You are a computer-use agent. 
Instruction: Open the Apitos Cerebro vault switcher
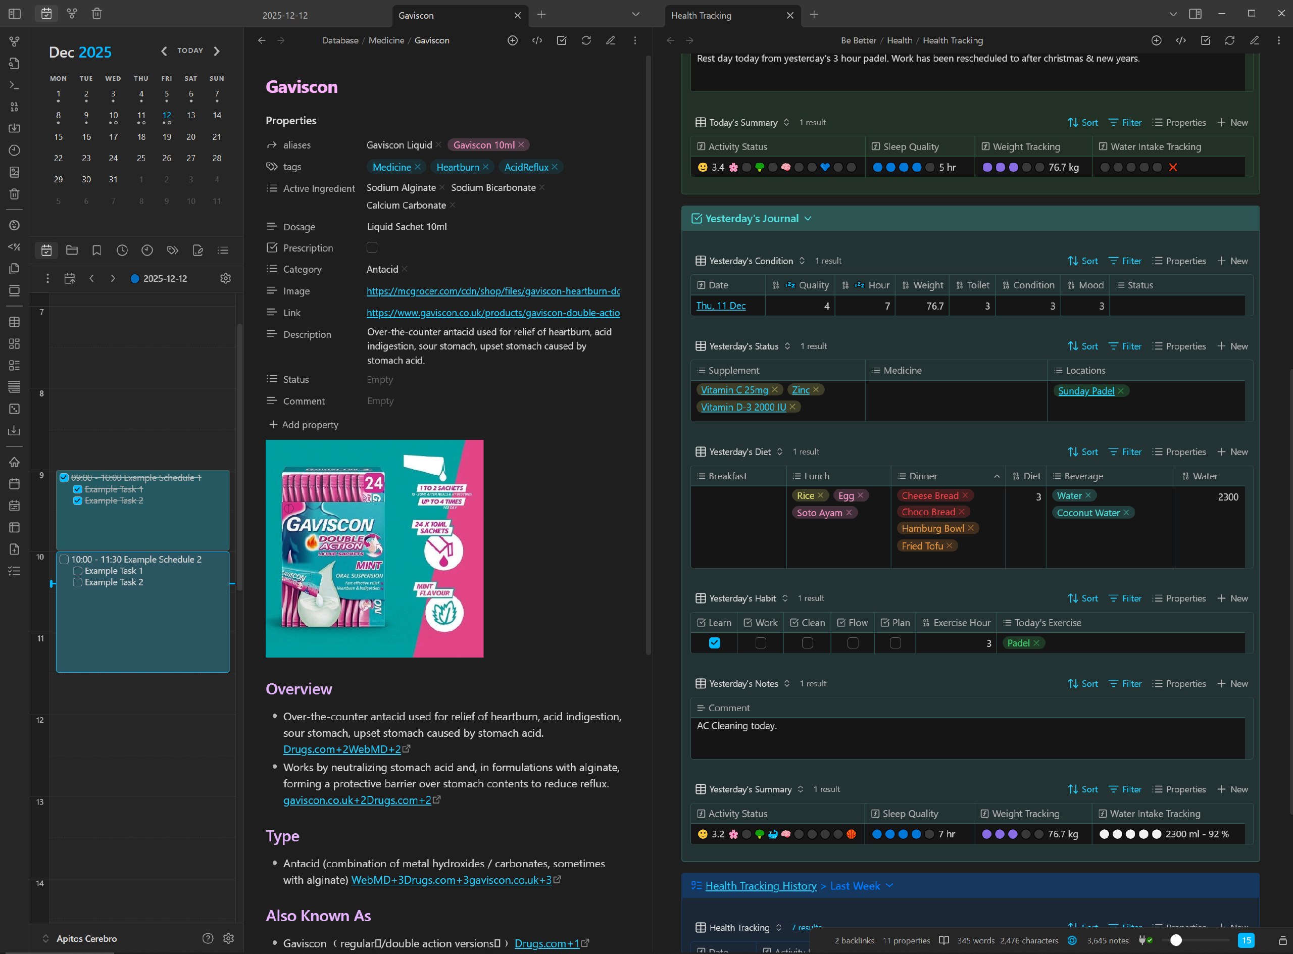(x=80, y=938)
